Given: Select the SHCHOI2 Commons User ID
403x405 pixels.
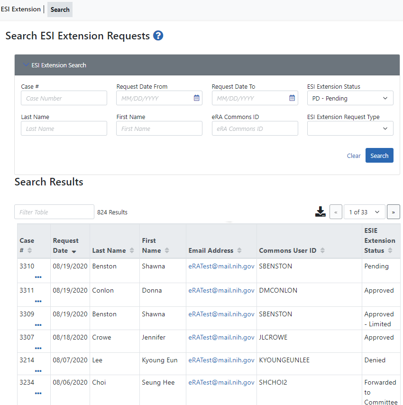Looking at the screenshot, I should pyautogui.click(x=273, y=383).
